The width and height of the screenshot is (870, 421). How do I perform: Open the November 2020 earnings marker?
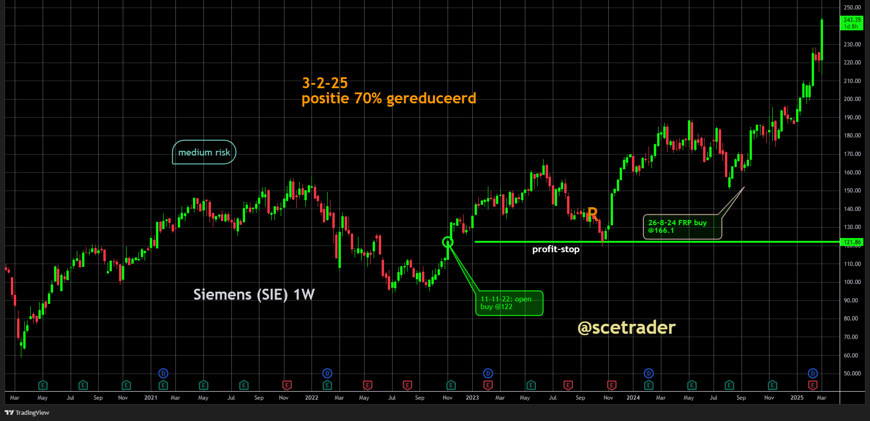point(126,385)
